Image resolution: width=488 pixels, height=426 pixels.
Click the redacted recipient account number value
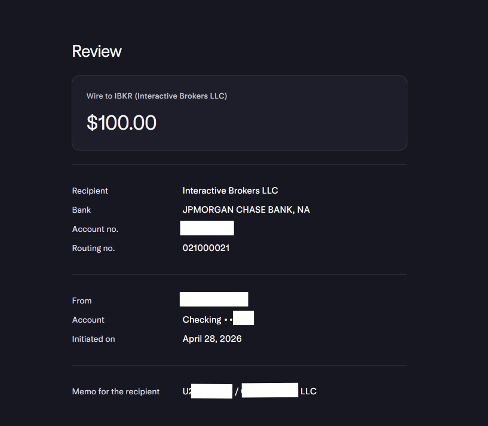(x=207, y=228)
